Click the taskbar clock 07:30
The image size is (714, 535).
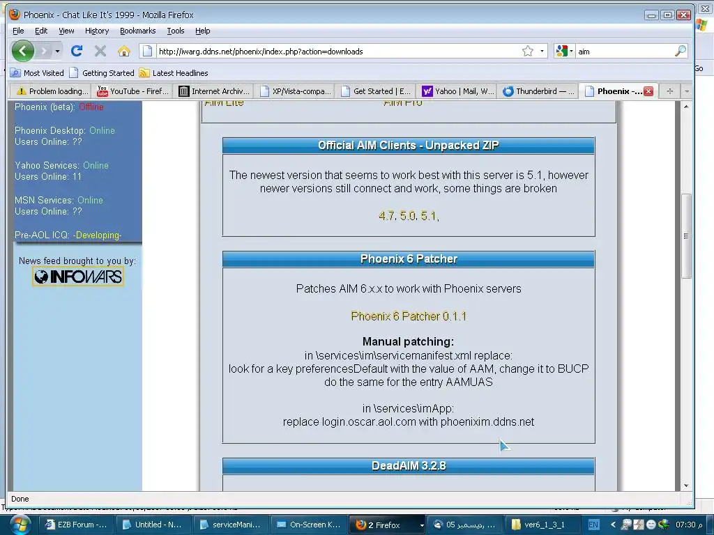coord(688,525)
